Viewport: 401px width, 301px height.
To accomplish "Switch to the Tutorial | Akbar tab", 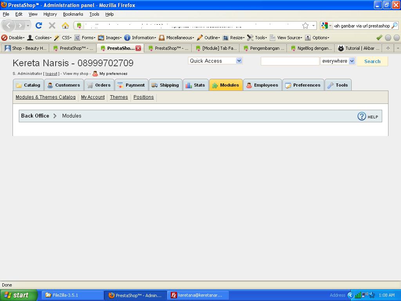I will pos(359,48).
